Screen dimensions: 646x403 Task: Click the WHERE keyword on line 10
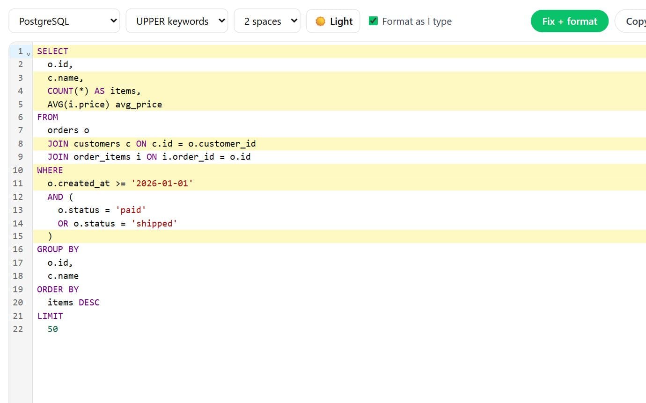[x=50, y=170]
